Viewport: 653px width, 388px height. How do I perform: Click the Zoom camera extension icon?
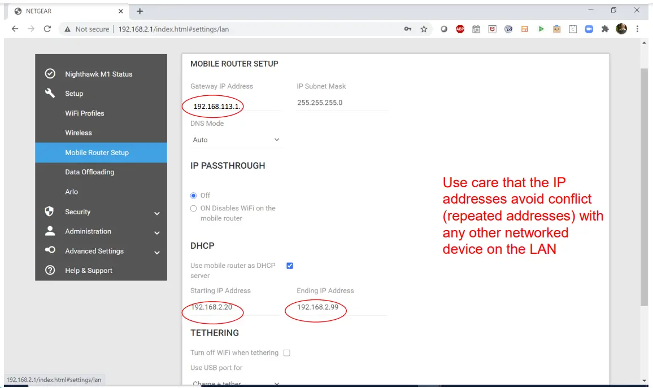(589, 29)
